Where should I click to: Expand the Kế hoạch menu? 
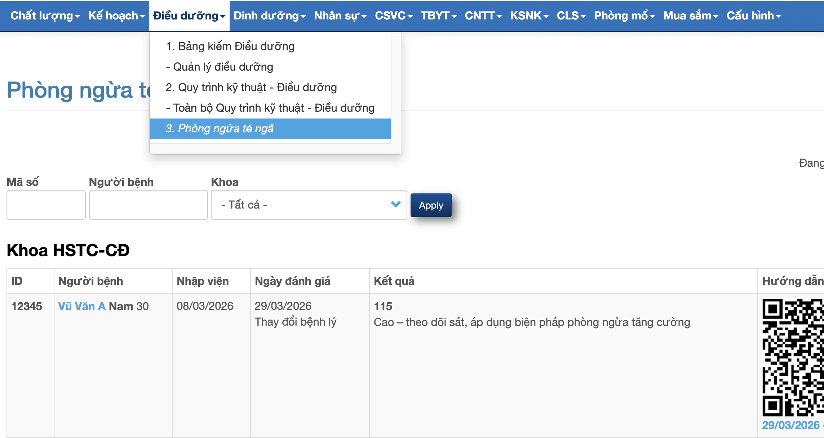click(x=116, y=16)
